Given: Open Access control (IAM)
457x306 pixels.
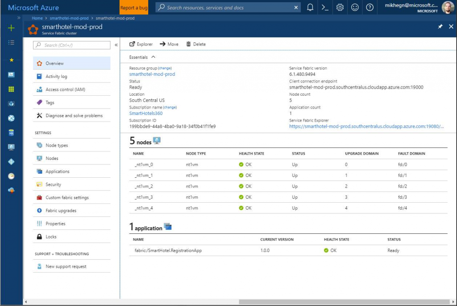Looking at the screenshot, I should (x=72, y=90).
